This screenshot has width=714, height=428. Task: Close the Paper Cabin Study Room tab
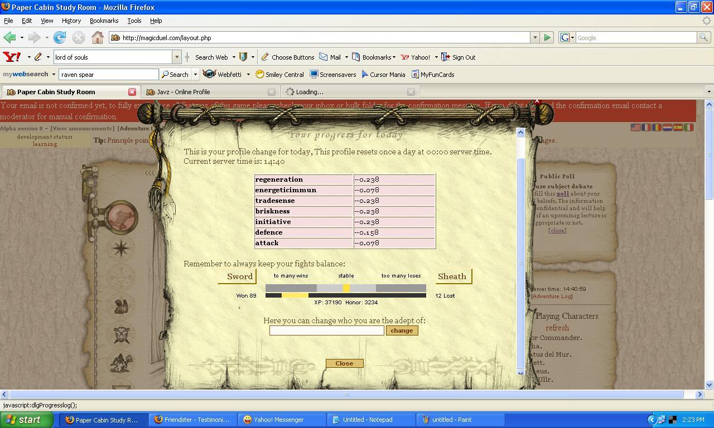(x=132, y=92)
